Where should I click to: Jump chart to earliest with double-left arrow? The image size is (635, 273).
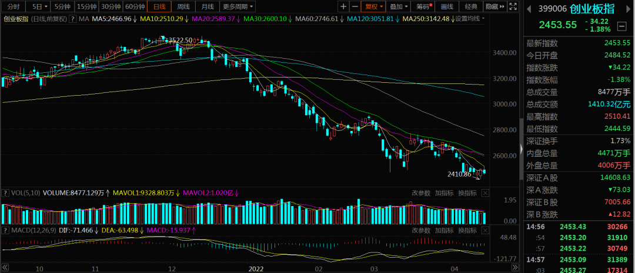pos(5,267)
